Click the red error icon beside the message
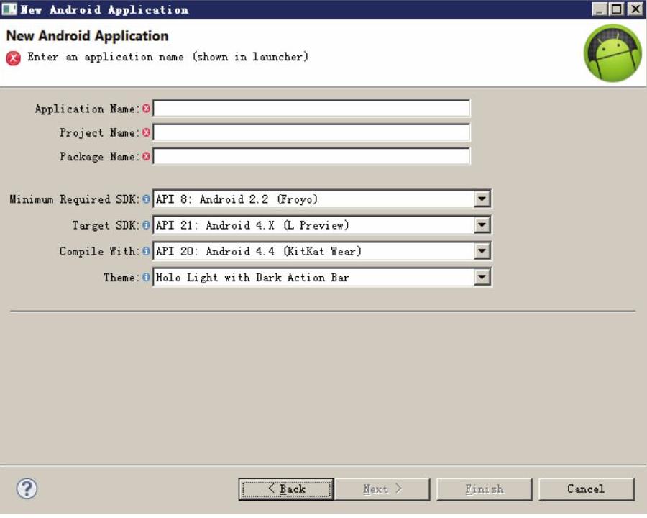 (13, 58)
